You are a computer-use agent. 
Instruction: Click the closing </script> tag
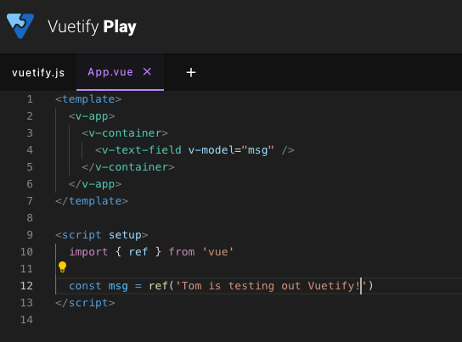coord(85,303)
